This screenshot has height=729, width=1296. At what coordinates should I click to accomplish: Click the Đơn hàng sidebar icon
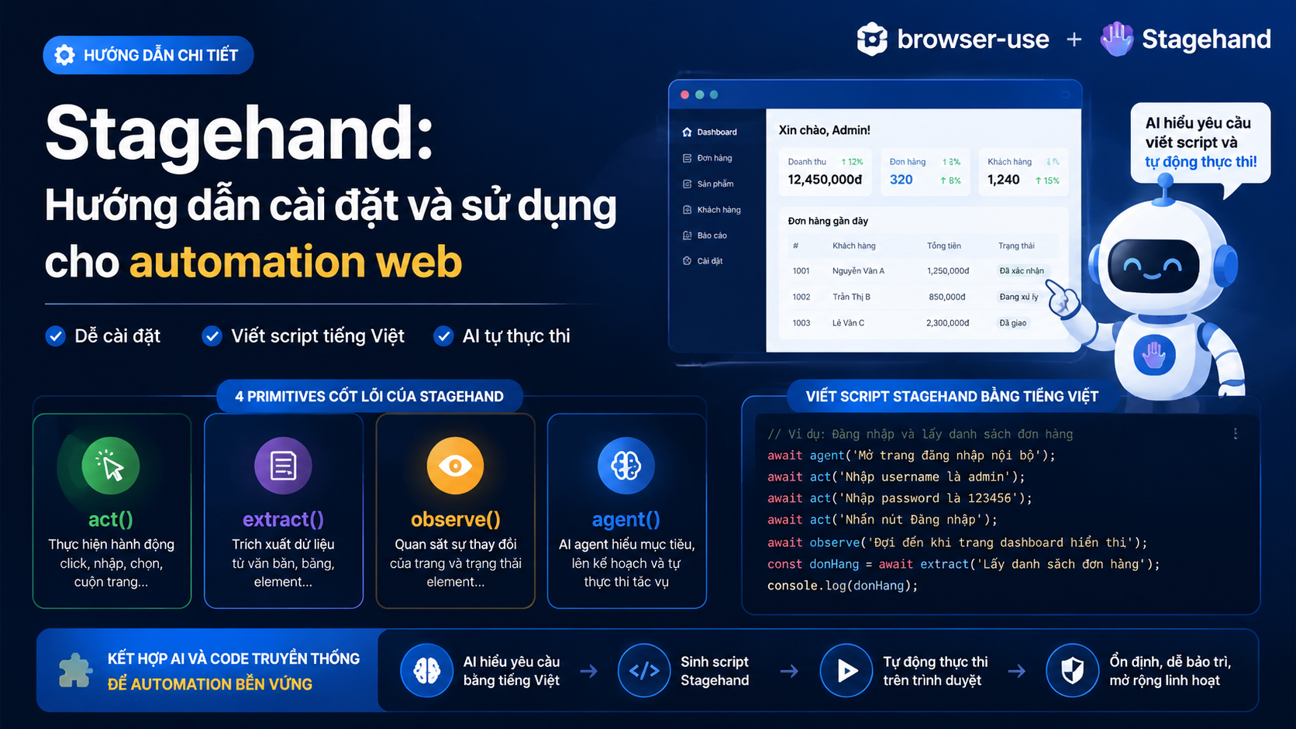tap(687, 158)
